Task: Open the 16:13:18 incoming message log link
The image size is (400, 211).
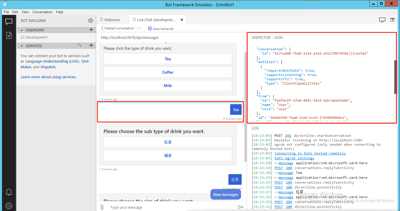Action: pos(286,163)
